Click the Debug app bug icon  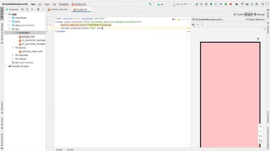click(x=211, y=4)
